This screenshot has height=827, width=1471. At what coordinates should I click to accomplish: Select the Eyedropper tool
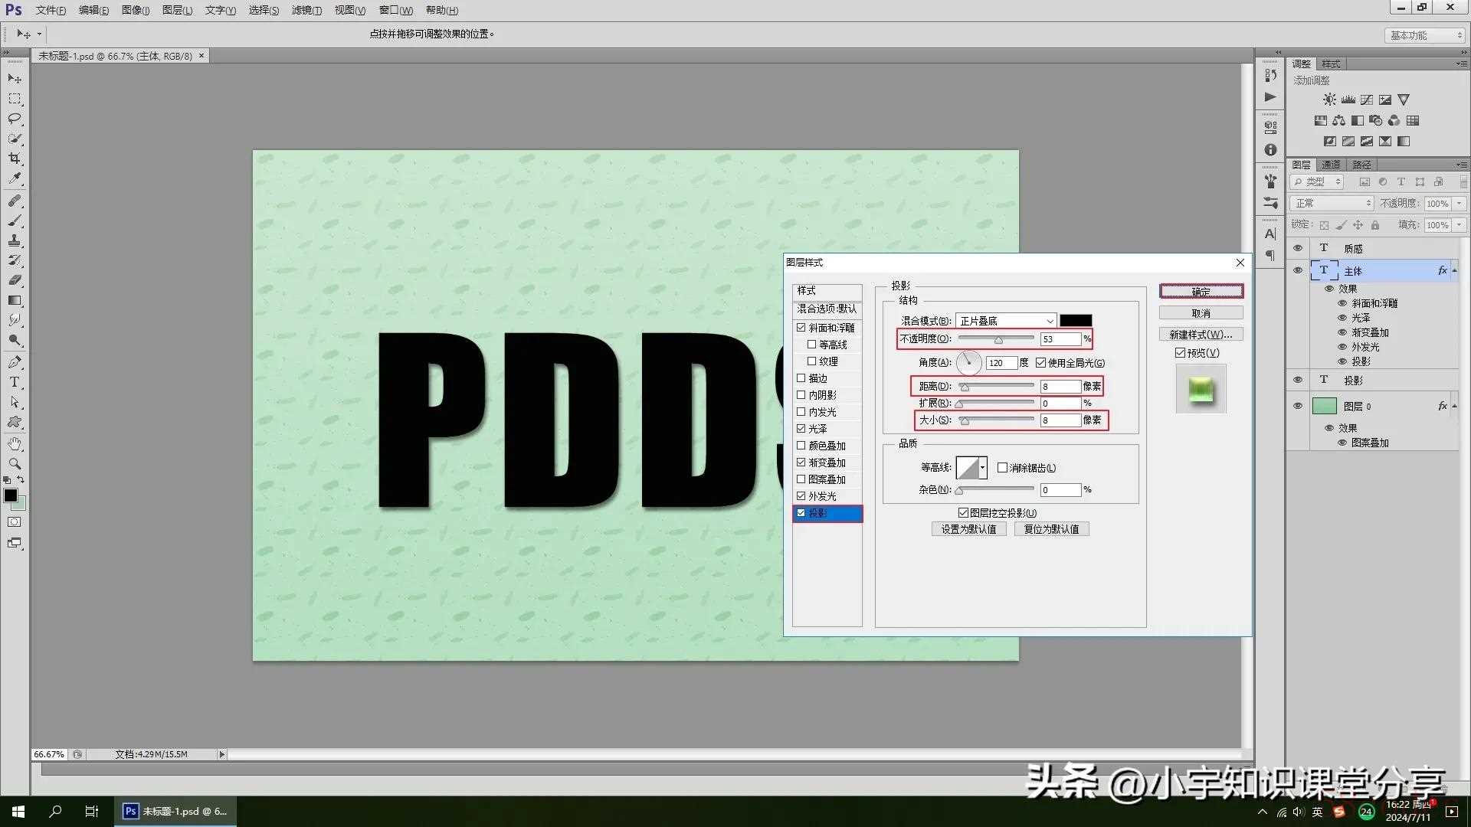click(x=15, y=178)
